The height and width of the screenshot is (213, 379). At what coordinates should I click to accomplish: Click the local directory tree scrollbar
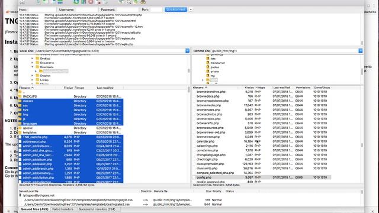pyautogui.click(x=188, y=70)
